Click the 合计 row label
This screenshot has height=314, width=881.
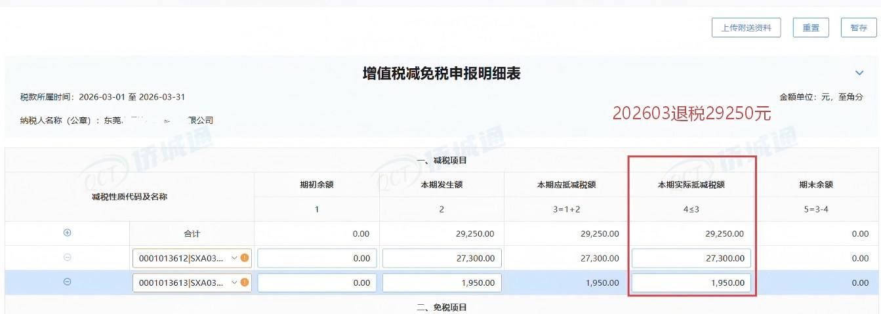[x=192, y=233]
